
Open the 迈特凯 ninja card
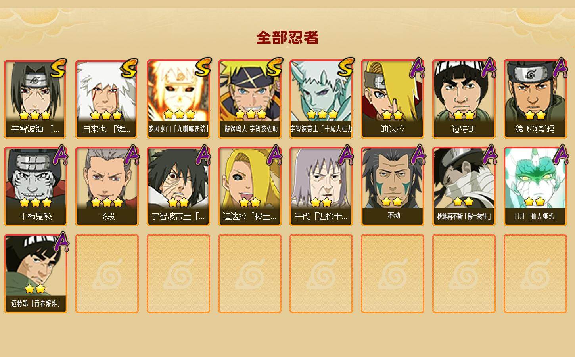(464, 99)
